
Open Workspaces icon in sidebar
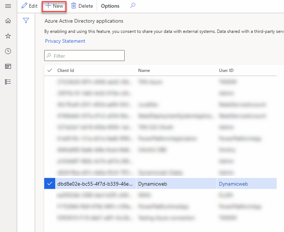(x=8, y=66)
